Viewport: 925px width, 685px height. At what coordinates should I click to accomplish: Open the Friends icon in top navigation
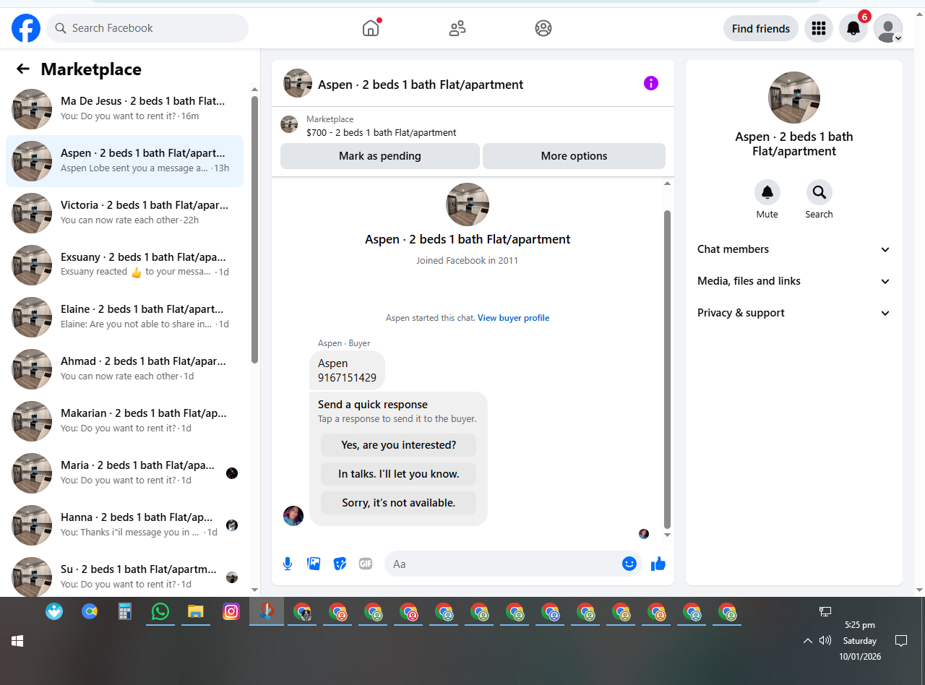457,28
